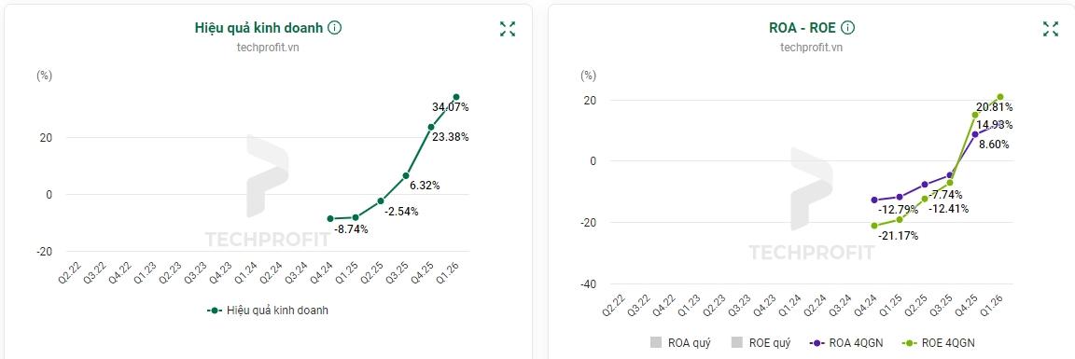
Task: Click the 20.81% ROE point for Q1.26
Action: (x=999, y=97)
